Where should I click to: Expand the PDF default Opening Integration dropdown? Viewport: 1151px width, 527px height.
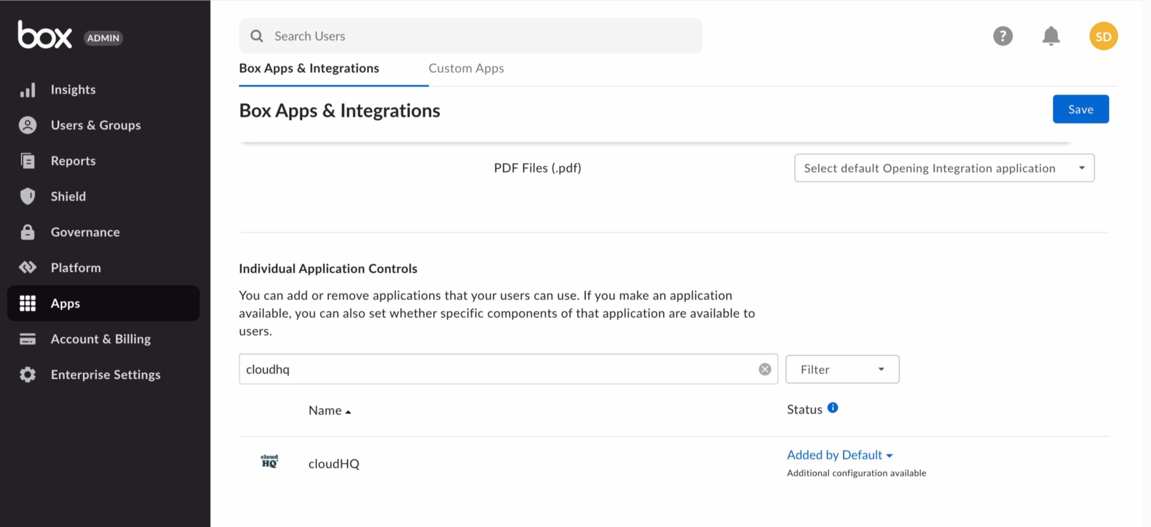[944, 168]
